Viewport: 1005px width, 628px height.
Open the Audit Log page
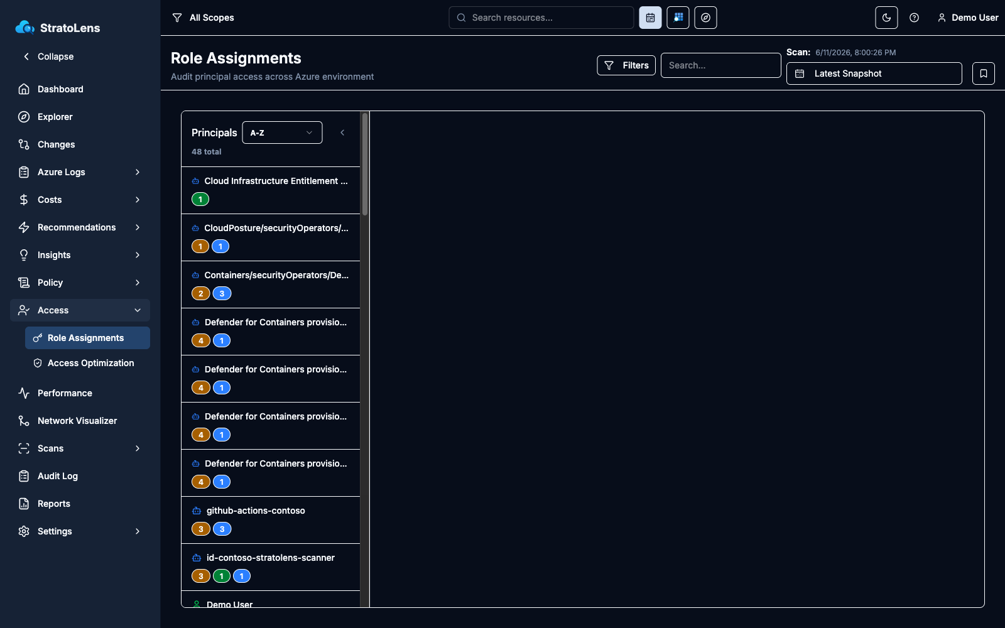click(x=80, y=476)
